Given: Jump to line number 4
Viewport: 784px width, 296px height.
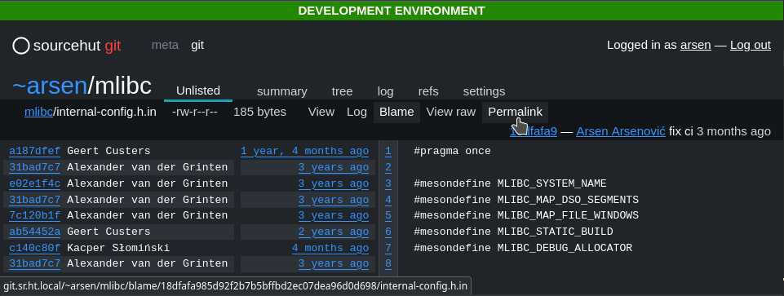Looking at the screenshot, I should coord(388,200).
